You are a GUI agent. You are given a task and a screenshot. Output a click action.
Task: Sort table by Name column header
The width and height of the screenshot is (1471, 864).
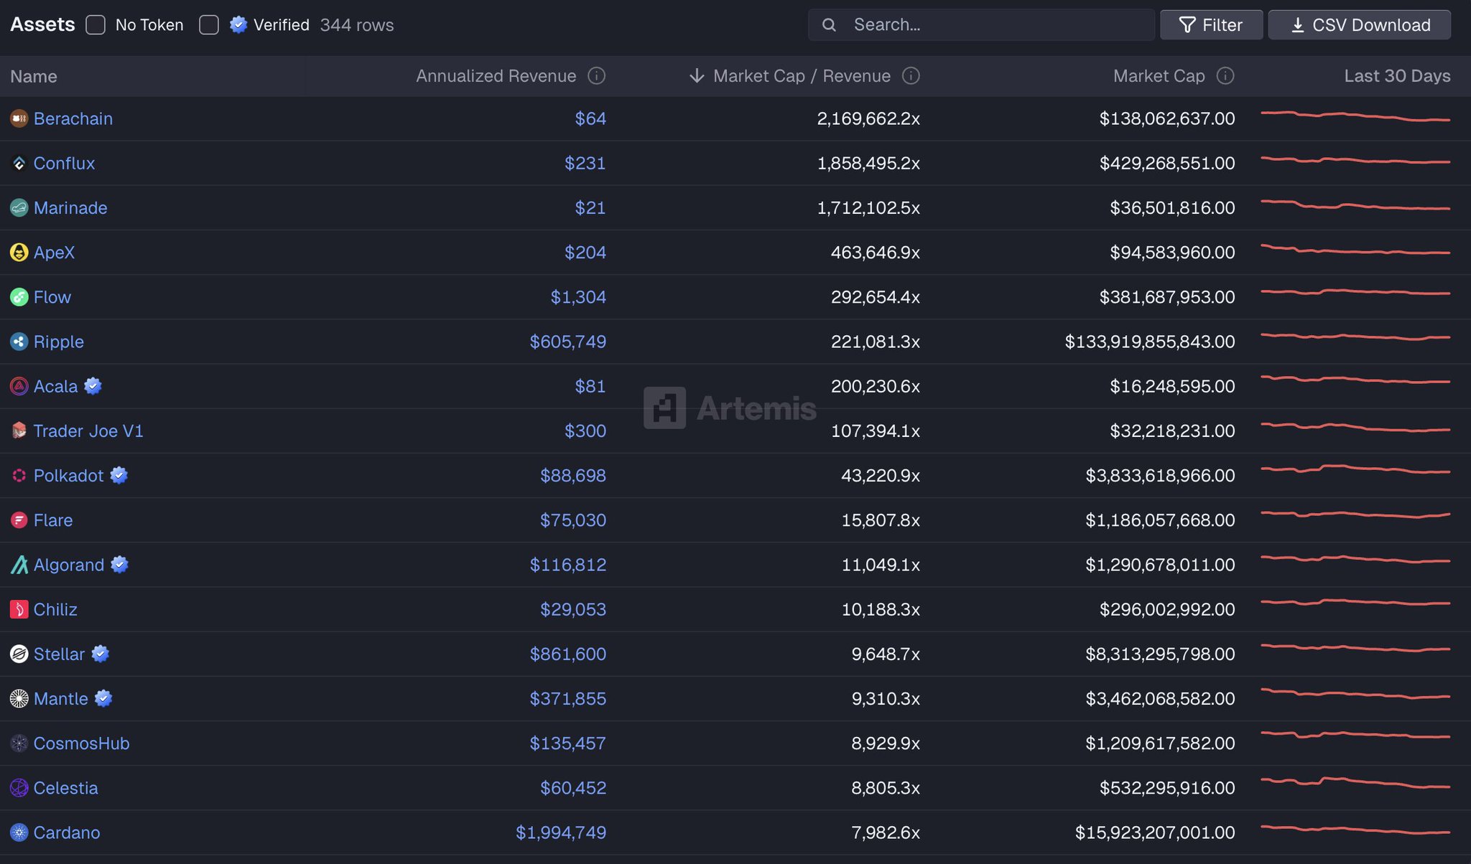pos(34,76)
